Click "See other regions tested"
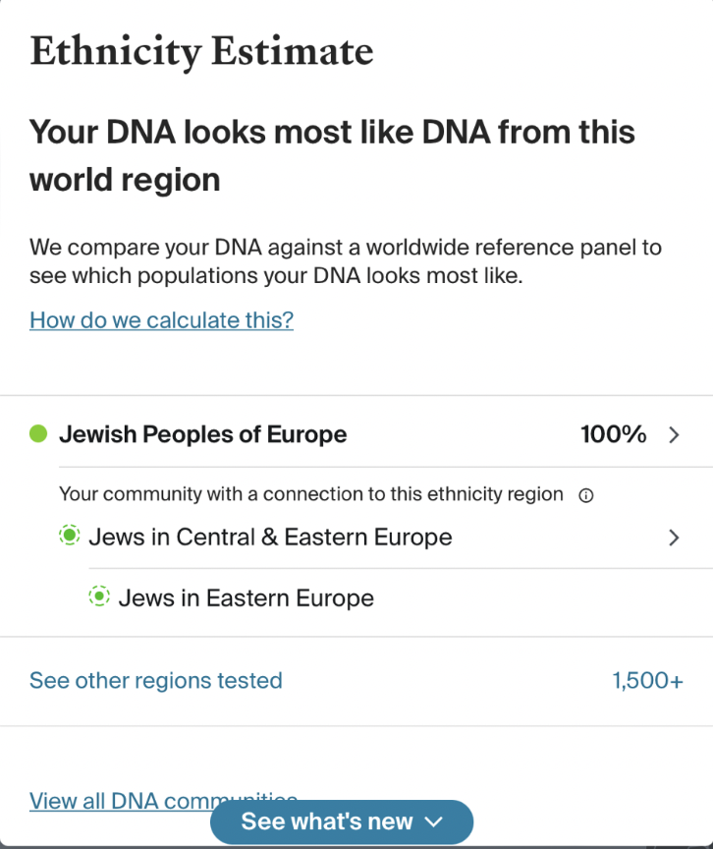Screen dimensions: 713x849 click(x=155, y=681)
